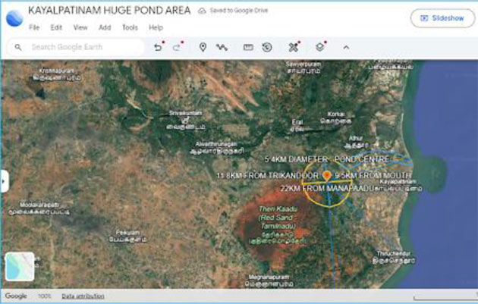The height and width of the screenshot is (304, 478).
Task: Open the Add menu
Action: pyautogui.click(x=105, y=27)
